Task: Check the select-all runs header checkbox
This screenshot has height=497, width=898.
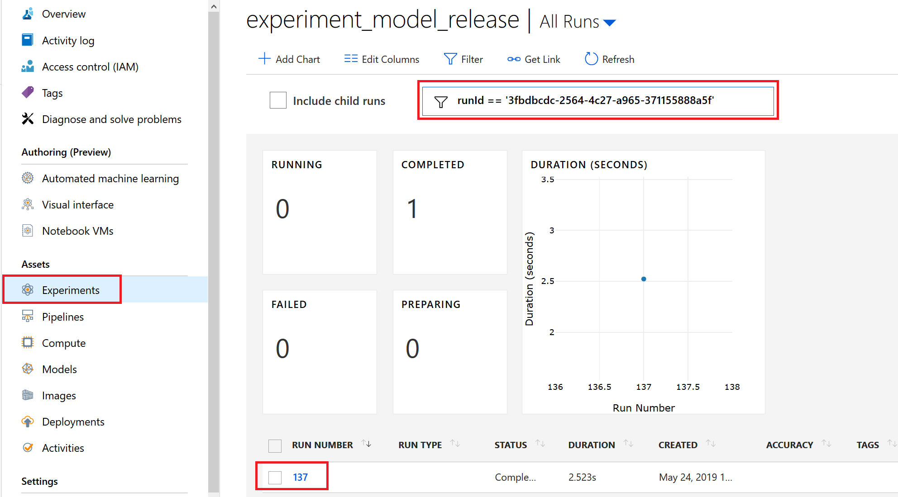Action: [x=275, y=445]
